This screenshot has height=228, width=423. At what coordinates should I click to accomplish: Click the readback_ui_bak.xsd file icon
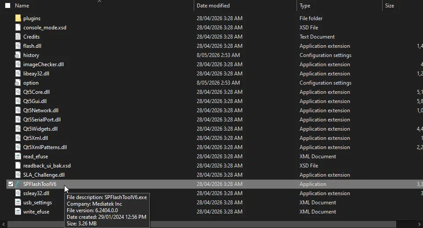tap(18, 166)
